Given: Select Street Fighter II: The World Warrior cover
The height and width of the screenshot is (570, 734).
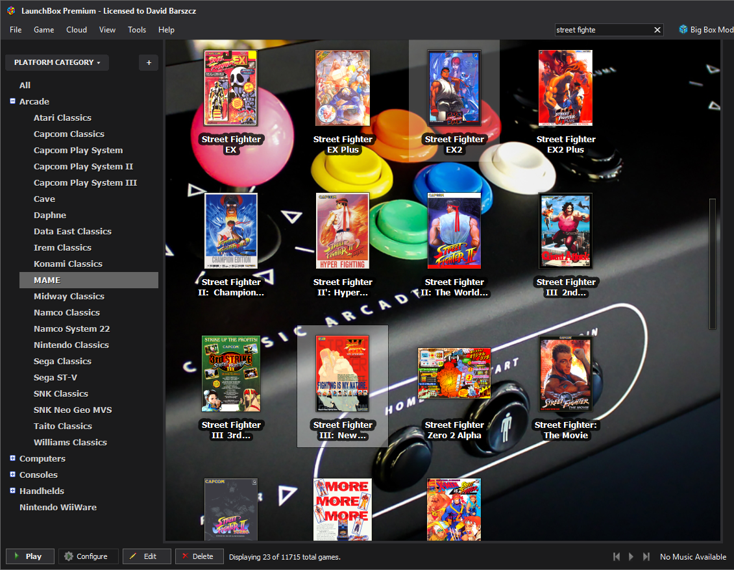Looking at the screenshot, I should click(x=454, y=231).
